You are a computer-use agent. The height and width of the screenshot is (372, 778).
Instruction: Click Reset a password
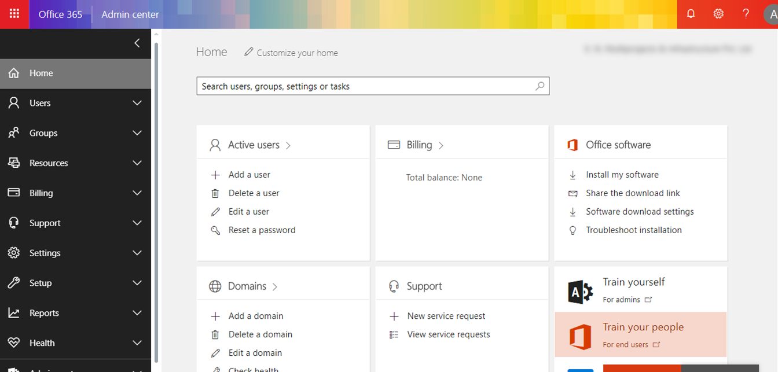pyautogui.click(x=262, y=230)
